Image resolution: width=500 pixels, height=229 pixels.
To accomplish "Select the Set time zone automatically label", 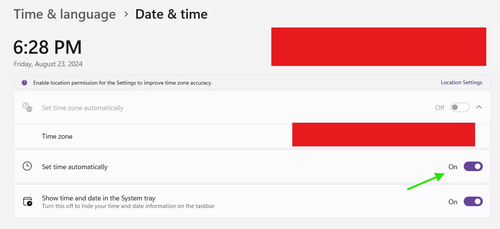I will (x=83, y=108).
